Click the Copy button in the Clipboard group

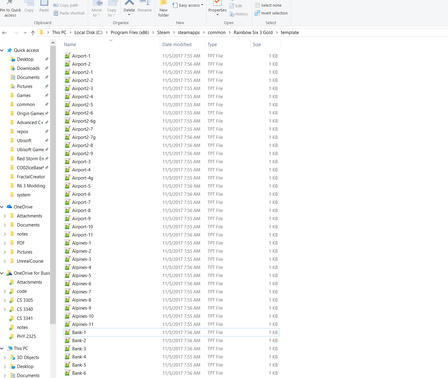(29, 7)
